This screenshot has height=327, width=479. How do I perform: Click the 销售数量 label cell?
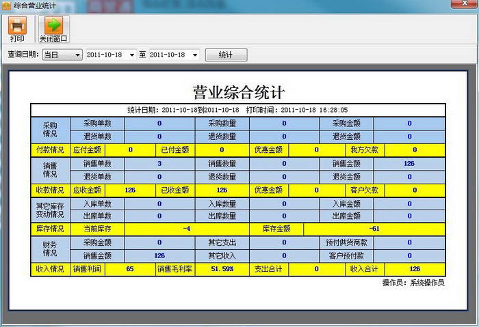[222, 164]
